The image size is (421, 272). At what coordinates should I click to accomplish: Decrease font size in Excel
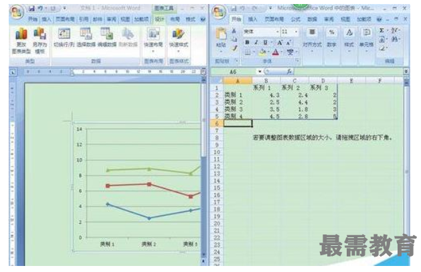coord(288,42)
